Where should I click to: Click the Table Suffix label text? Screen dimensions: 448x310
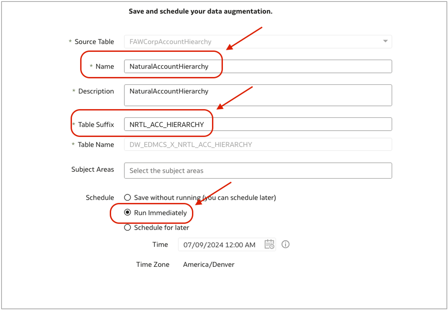(96, 125)
